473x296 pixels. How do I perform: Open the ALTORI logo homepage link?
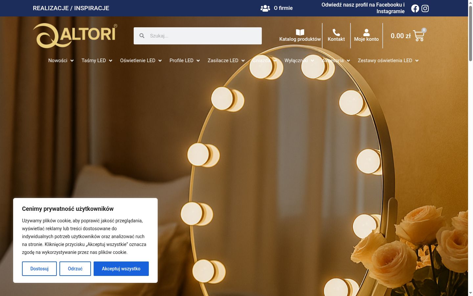(x=75, y=36)
